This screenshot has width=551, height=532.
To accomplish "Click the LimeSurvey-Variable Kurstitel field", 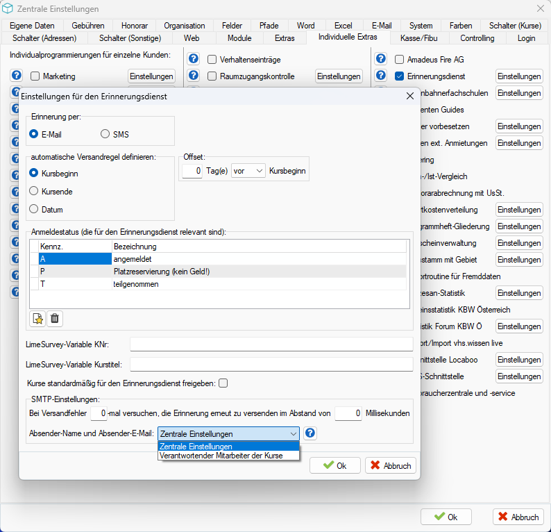I will [271, 365].
